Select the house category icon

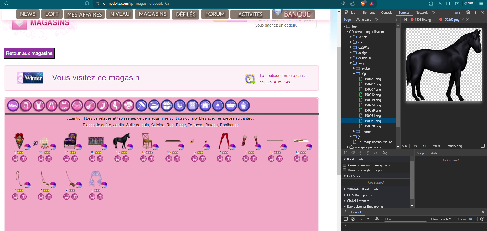pos(205,106)
